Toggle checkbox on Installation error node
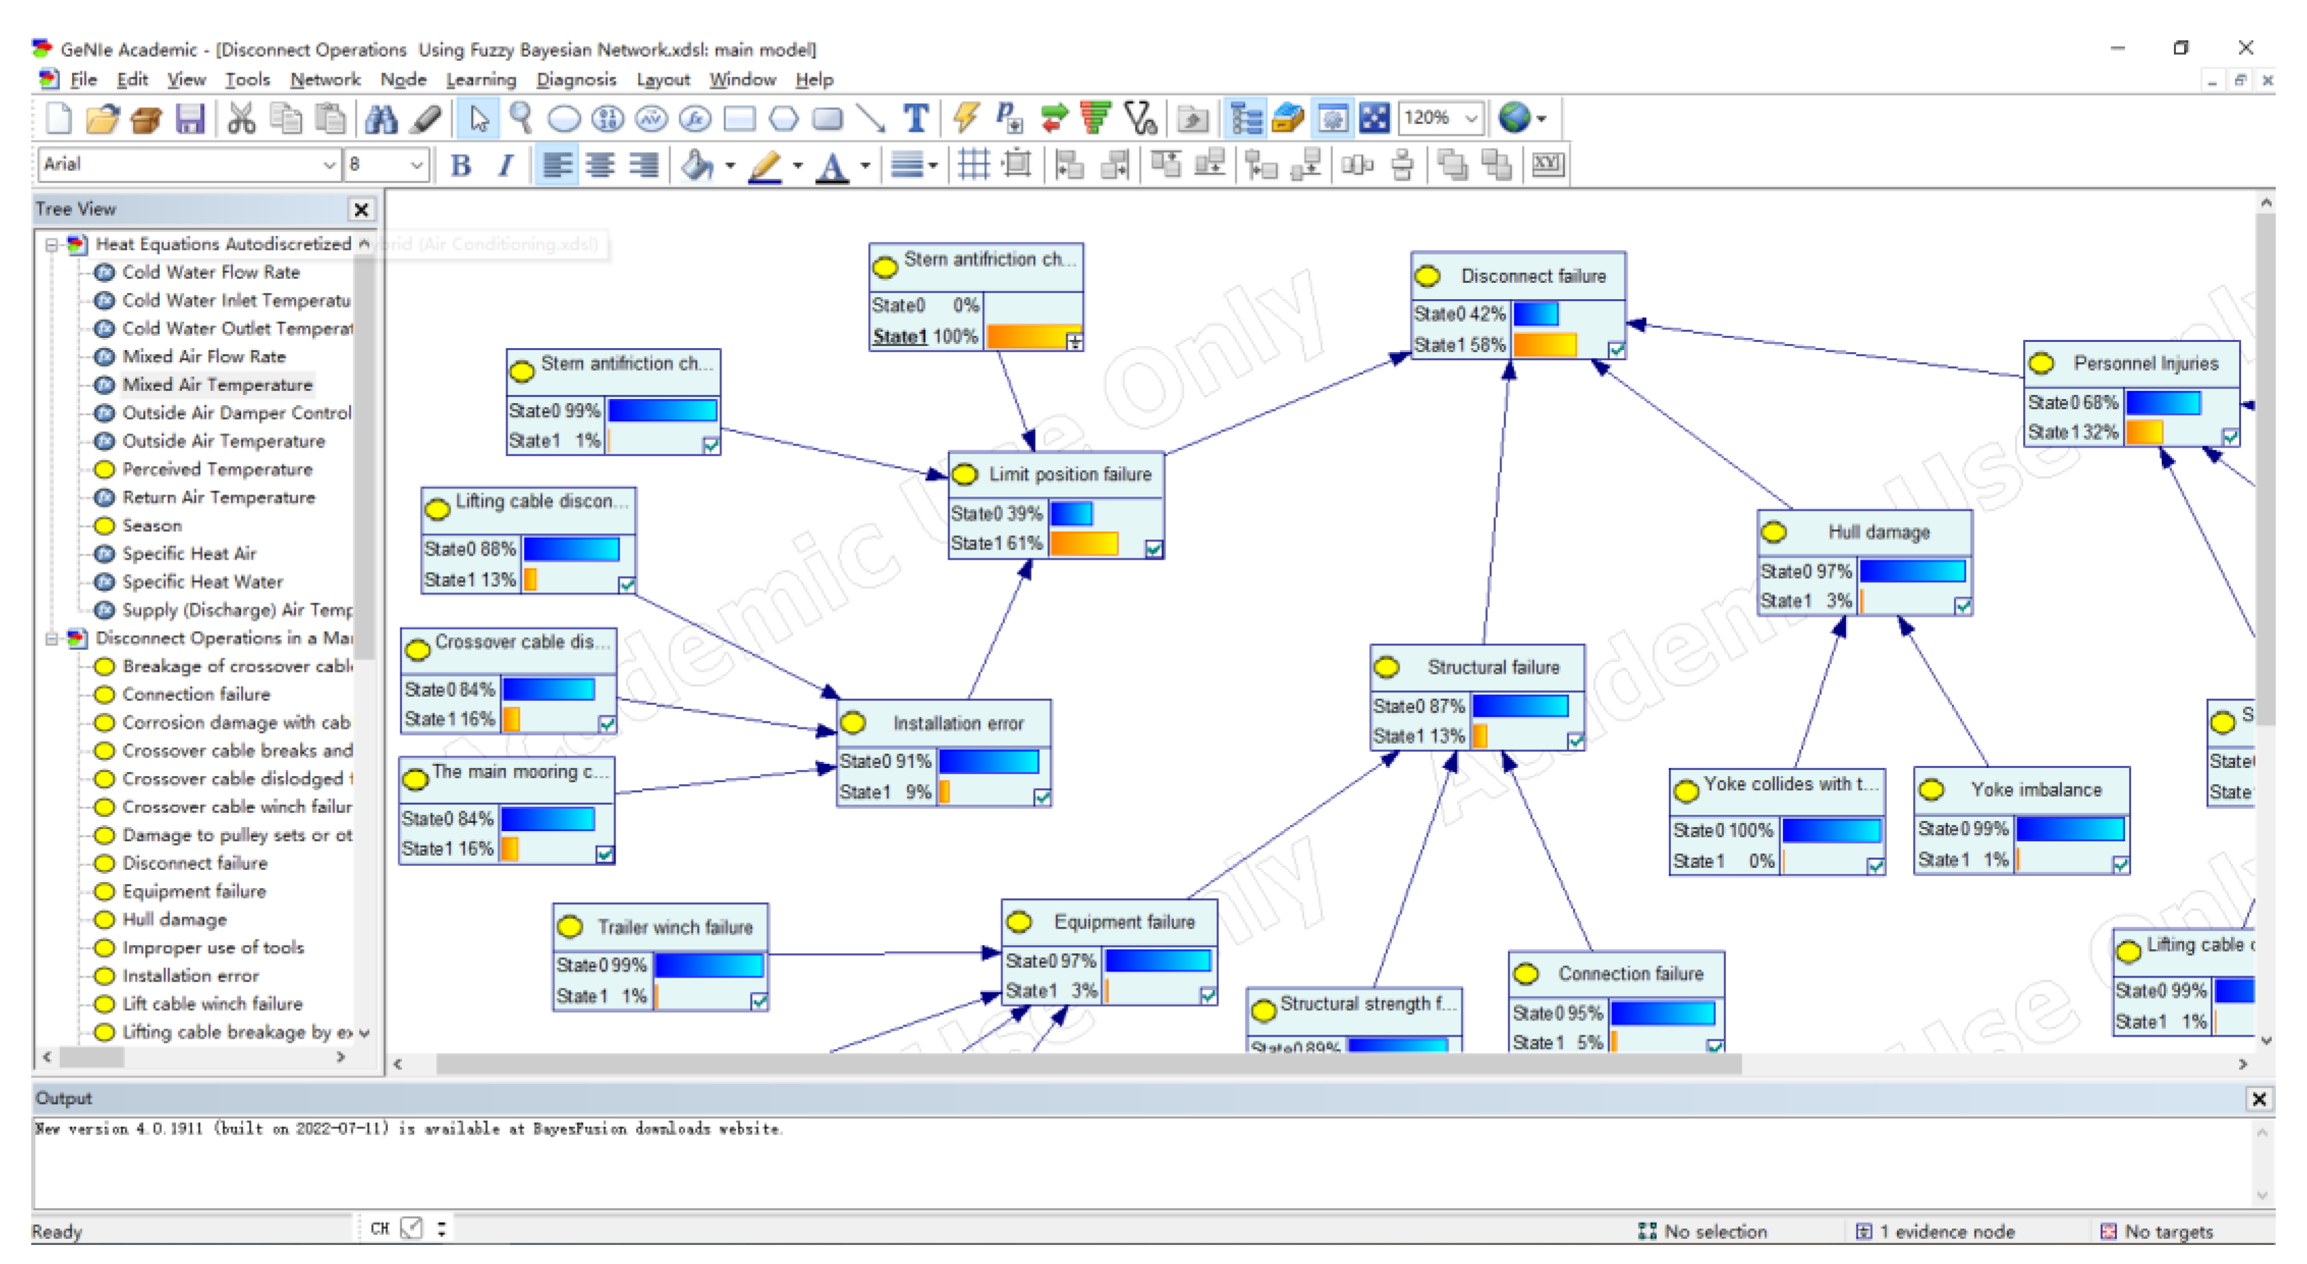The image size is (2307, 1264). [1042, 797]
